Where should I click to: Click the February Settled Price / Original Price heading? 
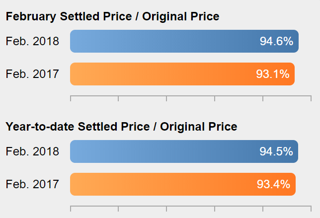click(x=112, y=16)
